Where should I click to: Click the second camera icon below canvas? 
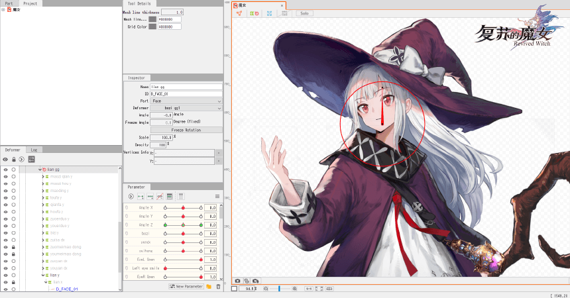coord(247,281)
